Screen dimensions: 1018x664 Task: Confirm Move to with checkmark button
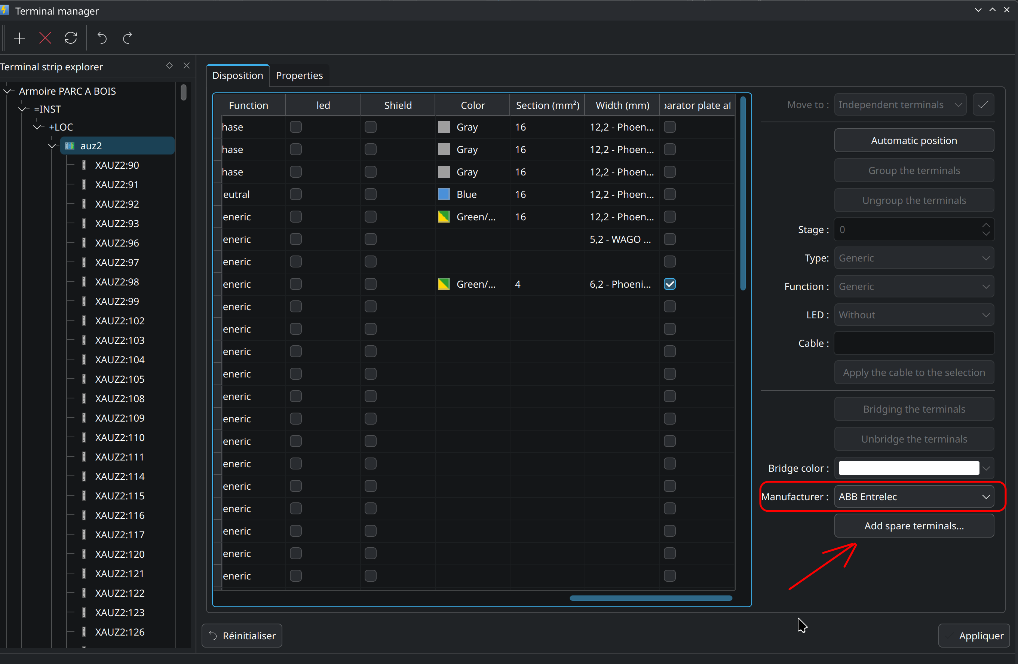coord(983,105)
